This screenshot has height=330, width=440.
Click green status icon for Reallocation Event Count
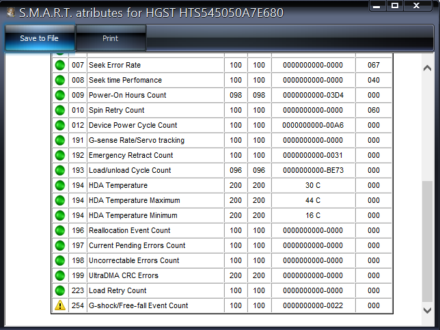(59, 230)
